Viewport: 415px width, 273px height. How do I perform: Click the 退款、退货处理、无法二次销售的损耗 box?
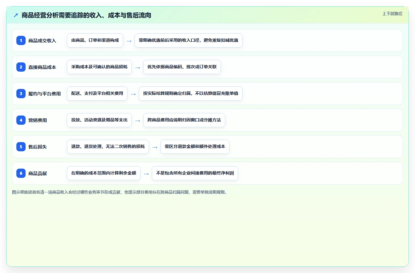coord(108,147)
